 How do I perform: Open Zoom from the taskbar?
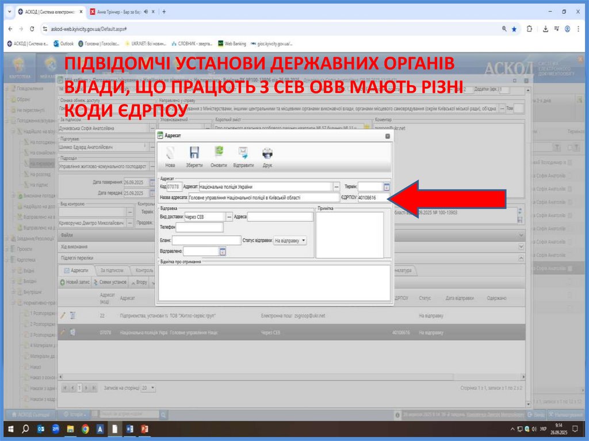pyautogui.click(x=56, y=428)
